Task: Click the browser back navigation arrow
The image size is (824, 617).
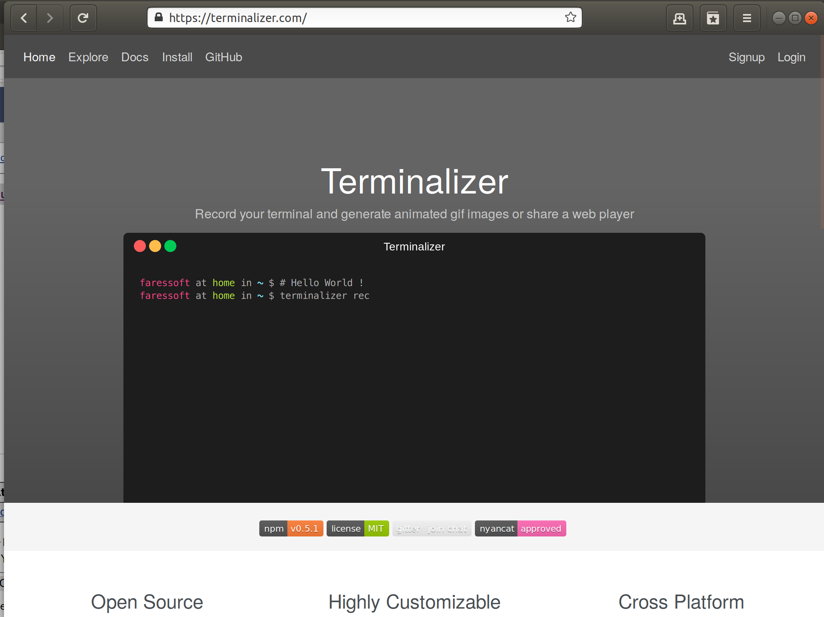Action: click(x=24, y=18)
